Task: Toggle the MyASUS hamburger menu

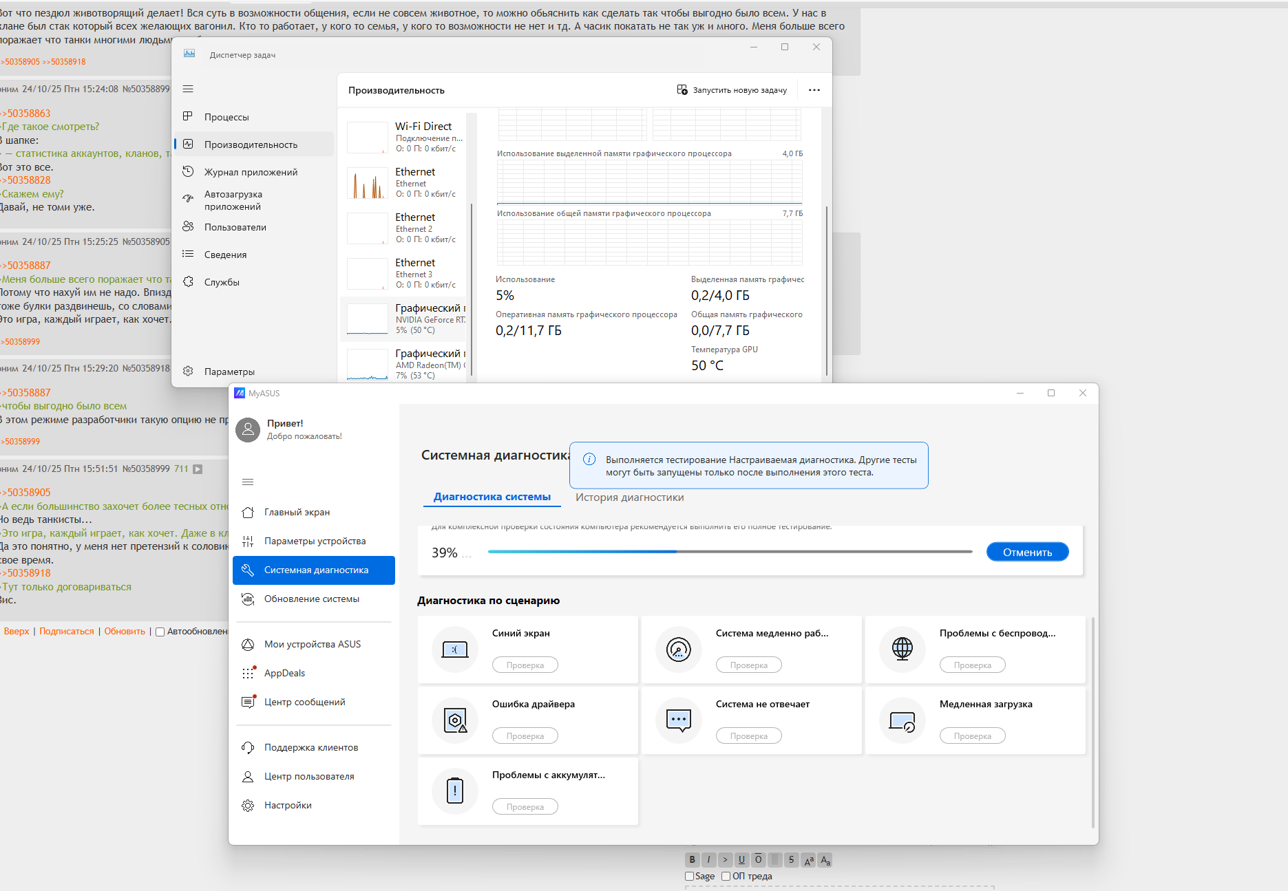Action: tap(248, 482)
